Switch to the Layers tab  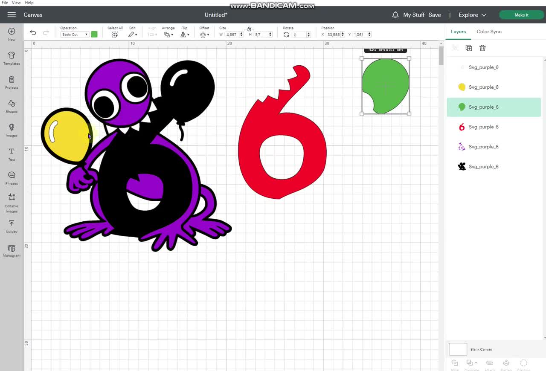[458, 32]
